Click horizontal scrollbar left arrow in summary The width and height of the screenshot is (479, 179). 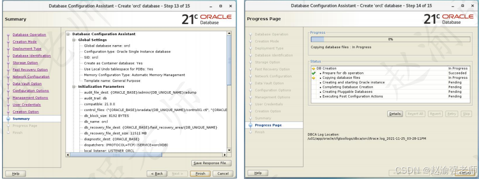tap(68, 155)
